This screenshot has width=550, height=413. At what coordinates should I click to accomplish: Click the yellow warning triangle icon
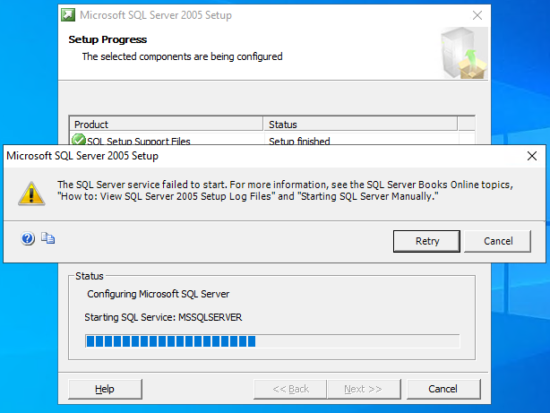click(x=31, y=194)
